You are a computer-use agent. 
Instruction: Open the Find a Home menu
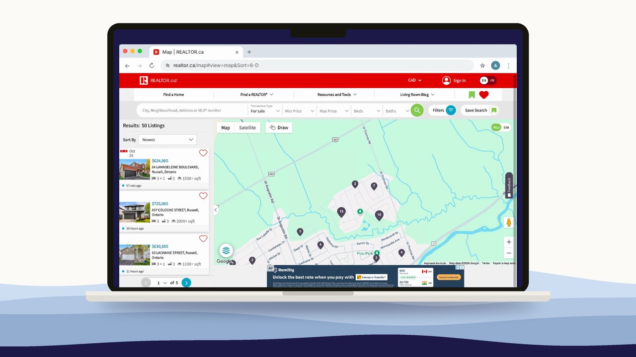coord(173,95)
